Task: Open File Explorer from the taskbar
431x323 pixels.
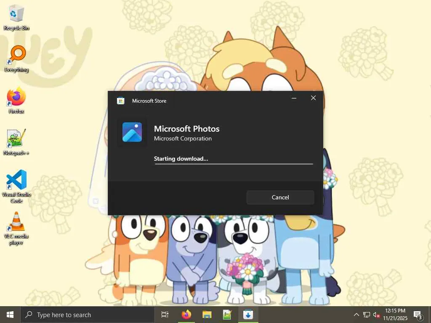Action: [x=207, y=315]
